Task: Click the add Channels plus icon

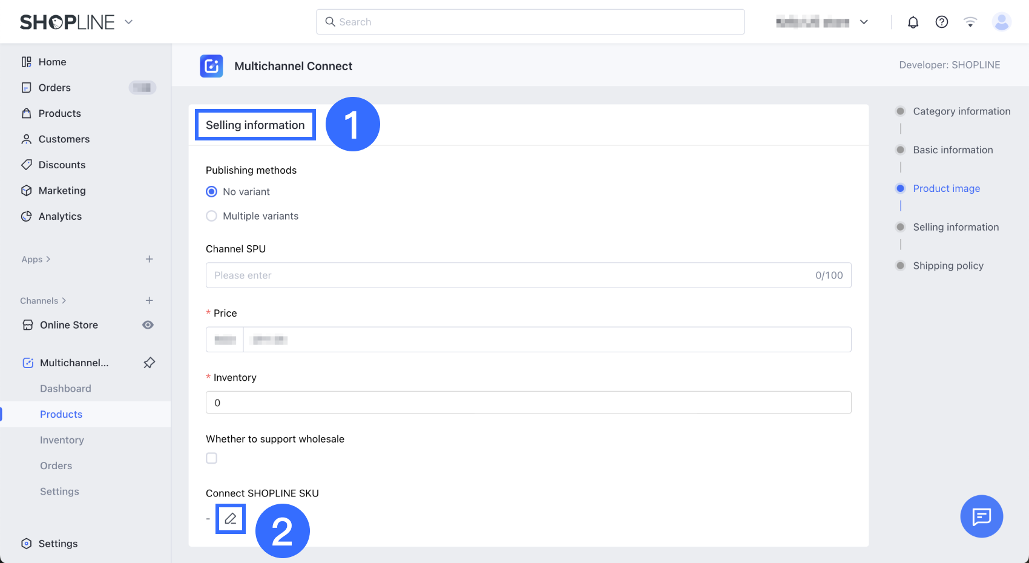Action: [x=149, y=301]
